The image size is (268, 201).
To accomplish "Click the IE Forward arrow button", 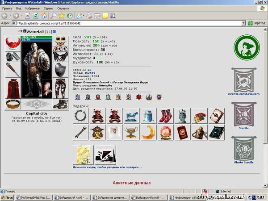I will (16, 16).
